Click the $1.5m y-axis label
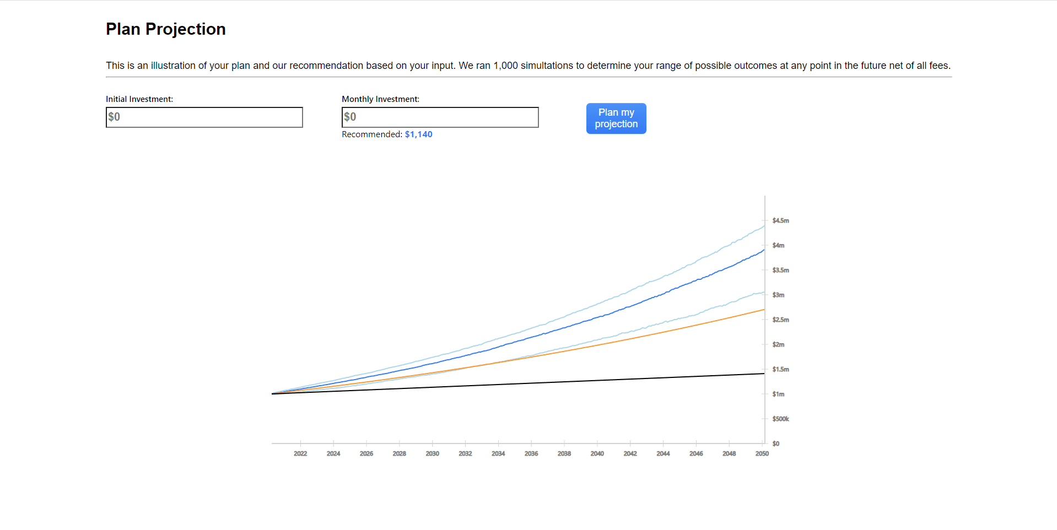Image resolution: width=1057 pixels, height=530 pixels. click(x=780, y=369)
